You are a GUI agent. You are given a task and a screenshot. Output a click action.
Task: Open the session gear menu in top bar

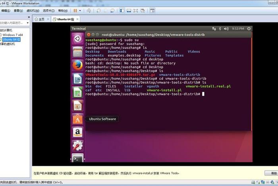tap(249, 28)
